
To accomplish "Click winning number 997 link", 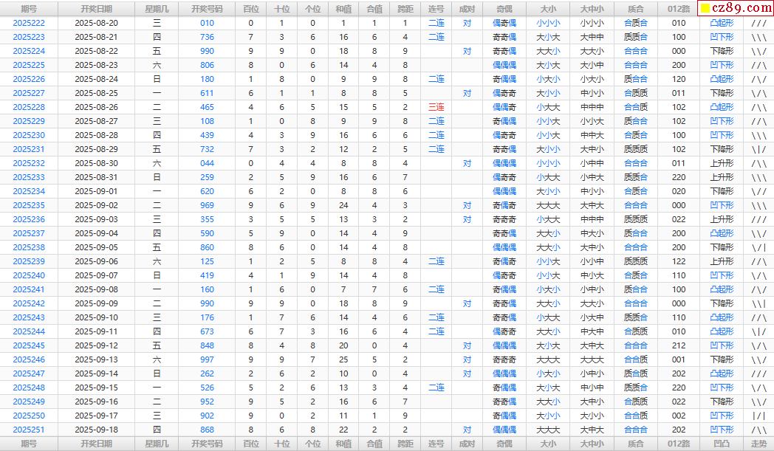I will 207,359.
